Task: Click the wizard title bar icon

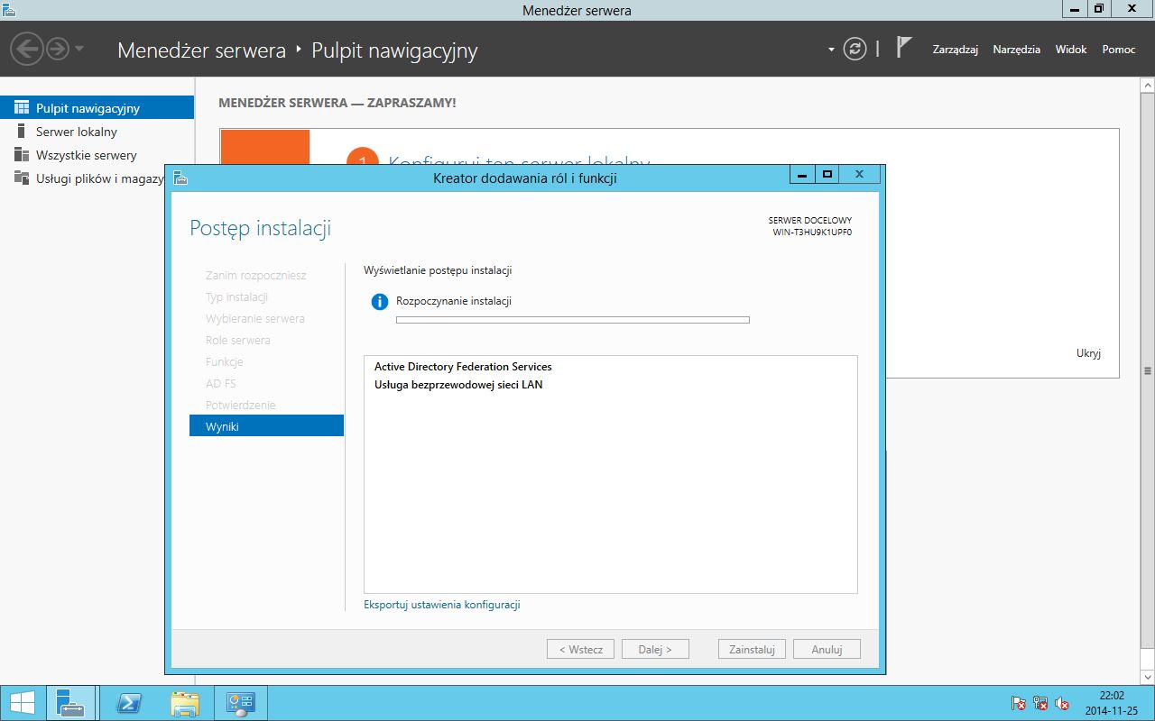Action: (x=180, y=178)
